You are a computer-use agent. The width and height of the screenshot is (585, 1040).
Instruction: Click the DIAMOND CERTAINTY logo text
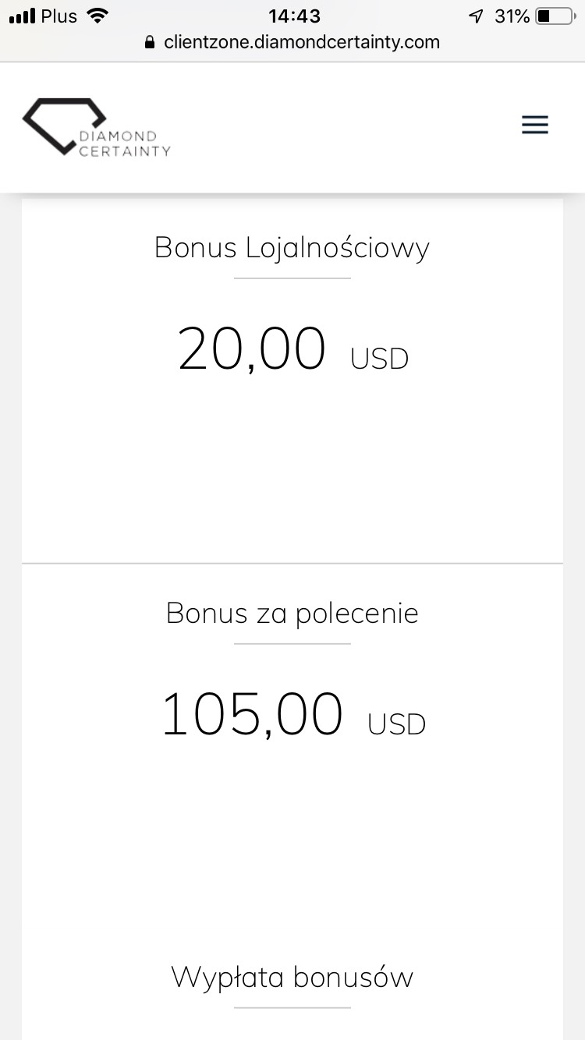click(125, 143)
